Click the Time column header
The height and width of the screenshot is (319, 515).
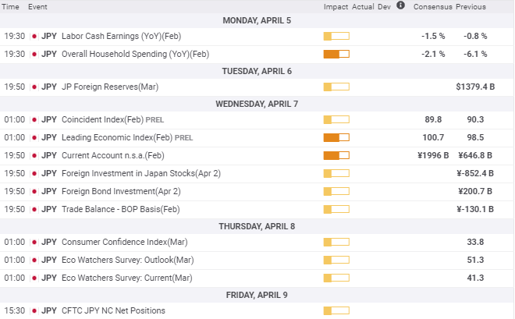[x=12, y=7]
